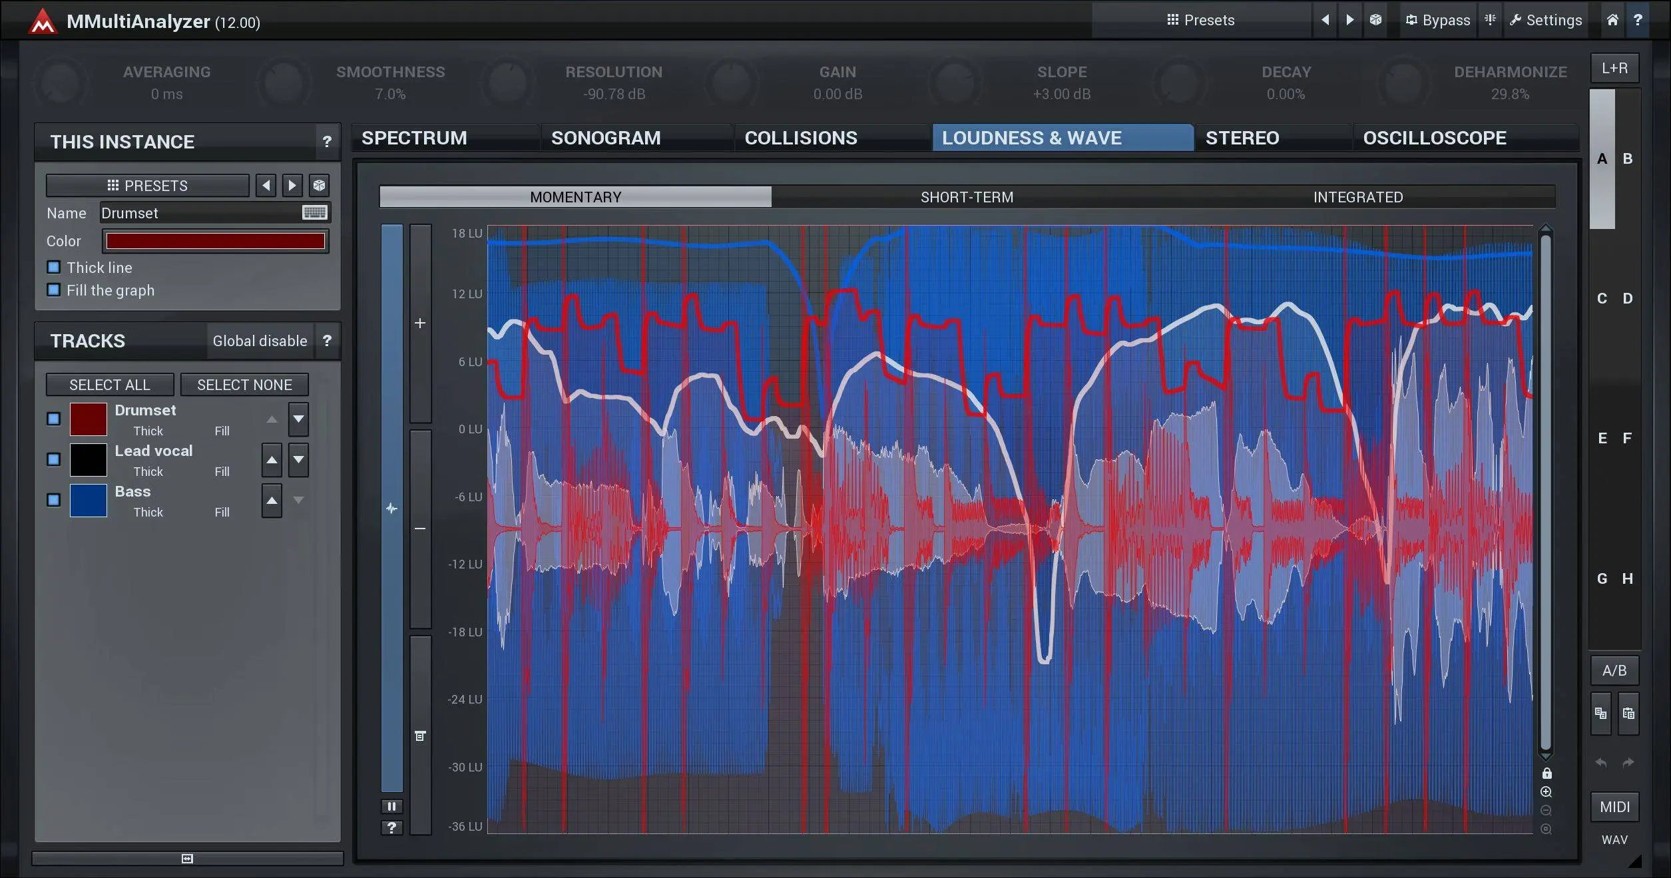Click the L+R channel mode button

pyautogui.click(x=1614, y=68)
